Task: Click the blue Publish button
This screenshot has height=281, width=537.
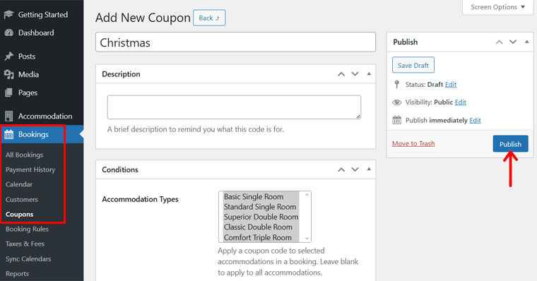Action: 510,144
